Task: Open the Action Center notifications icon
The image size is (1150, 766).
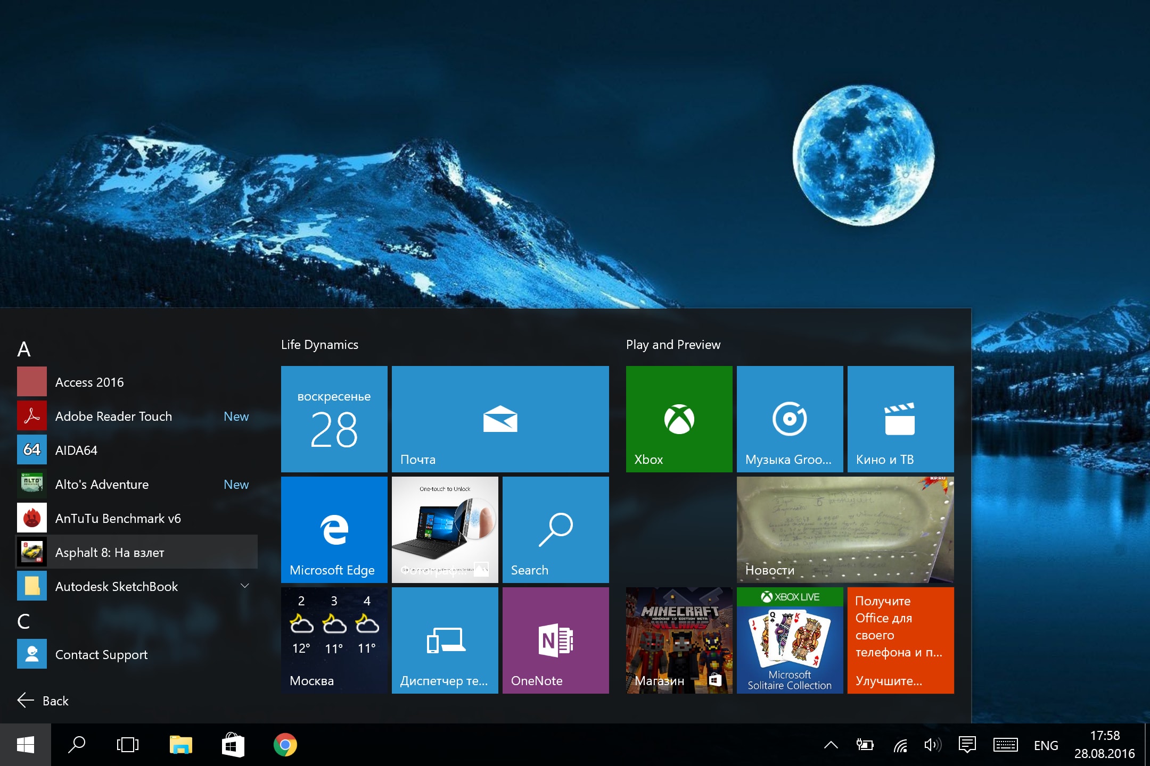Action: (967, 745)
